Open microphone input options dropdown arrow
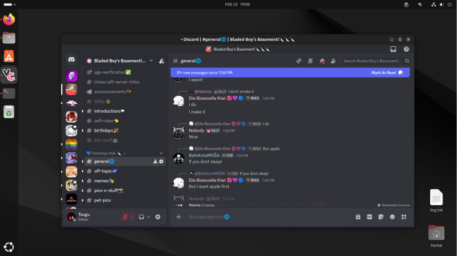The image size is (457, 256). point(132,217)
